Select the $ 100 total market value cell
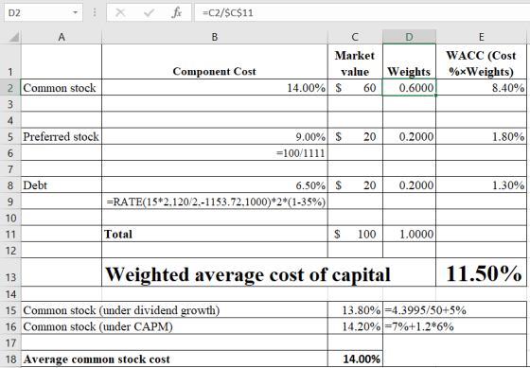Image resolution: width=530 pixels, height=368 pixels. [355, 234]
